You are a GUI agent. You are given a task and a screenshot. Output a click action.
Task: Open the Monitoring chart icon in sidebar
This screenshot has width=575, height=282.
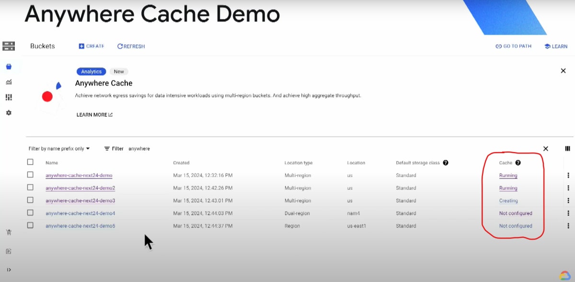coord(9,82)
